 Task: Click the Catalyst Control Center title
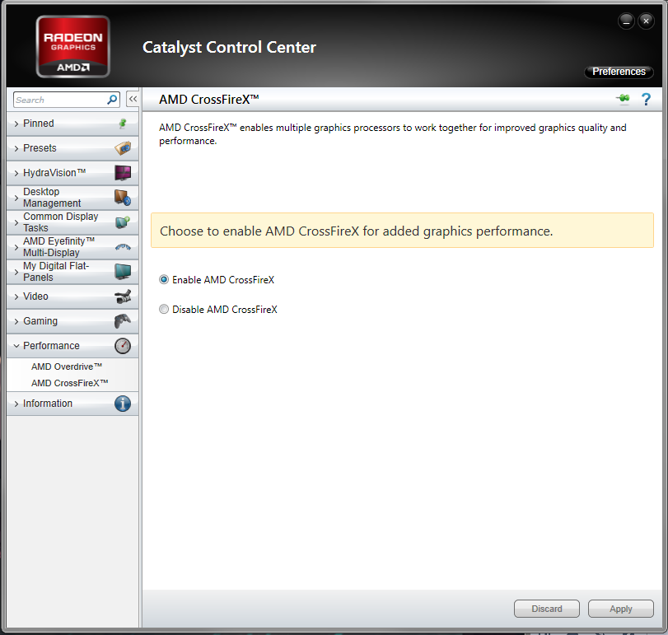tap(229, 47)
